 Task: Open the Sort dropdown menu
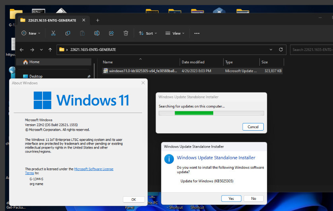(x=148, y=33)
